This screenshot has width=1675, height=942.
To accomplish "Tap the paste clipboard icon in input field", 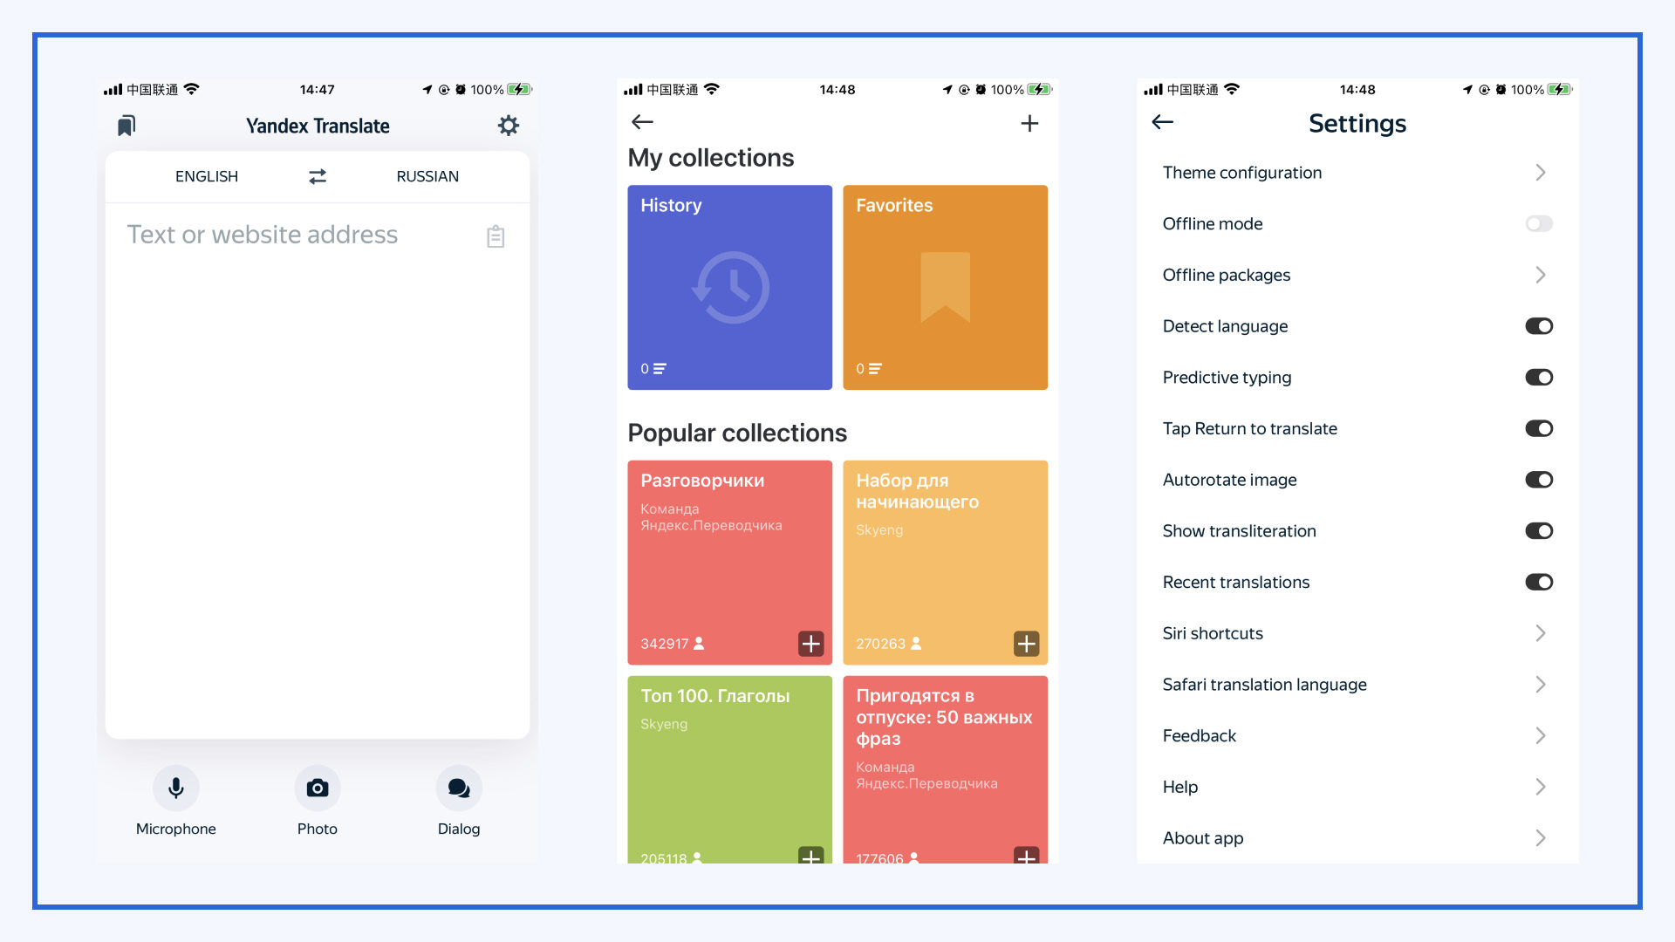I will click(496, 237).
